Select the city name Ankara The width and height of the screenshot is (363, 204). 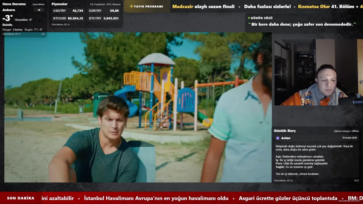(9, 10)
